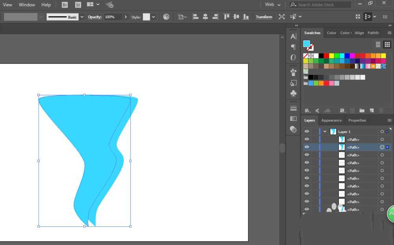This screenshot has height=245, width=394.
Task: Click the Bridge 'Br' icon
Action: [65, 5]
